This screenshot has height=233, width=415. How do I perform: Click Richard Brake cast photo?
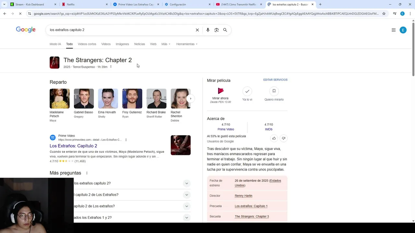coord(156,99)
